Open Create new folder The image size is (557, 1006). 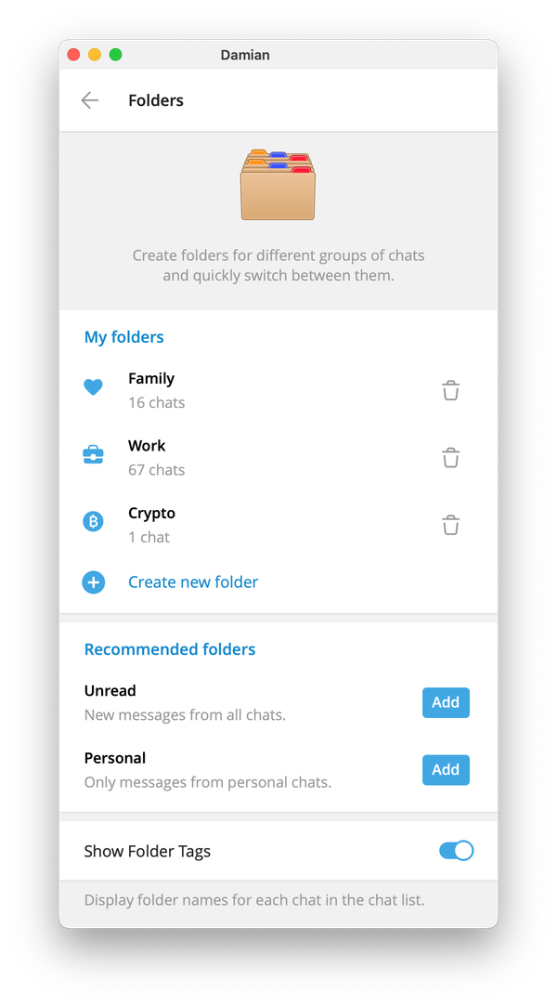click(x=192, y=581)
